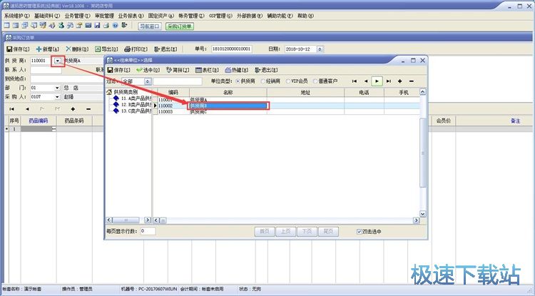
Task: Go to next record in the dialog
Action: coord(377,81)
